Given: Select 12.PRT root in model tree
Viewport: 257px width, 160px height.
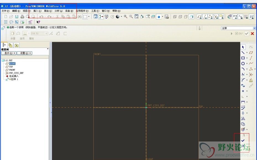Looking at the screenshot, I should (x=9, y=61).
